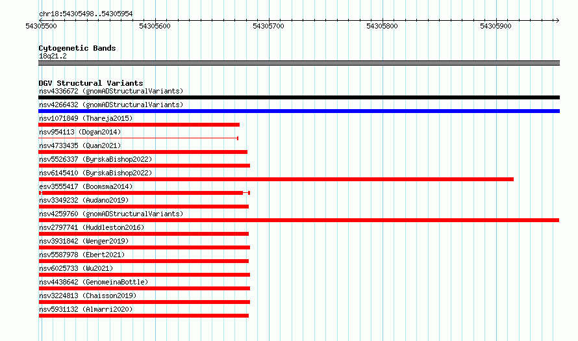The width and height of the screenshot is (578, 341).
Task: Open variant label nsv1071849 (Thareja2015)
Action: tap(86, 118)
